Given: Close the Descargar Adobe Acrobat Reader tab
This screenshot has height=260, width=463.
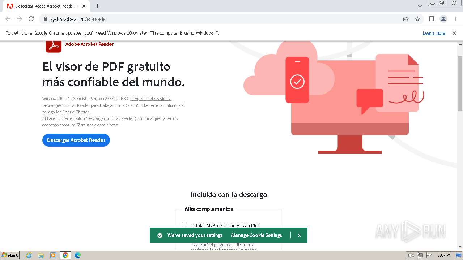Looking at the screenshot, I should [x=84, y=6].
